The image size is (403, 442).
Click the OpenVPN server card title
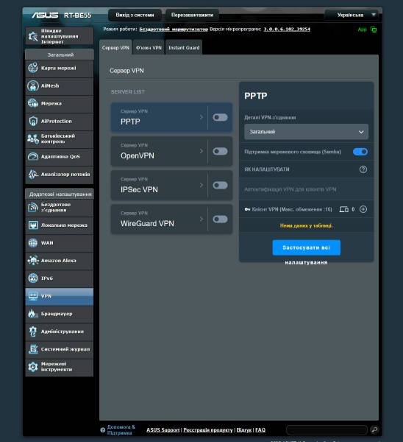point(138,155)
